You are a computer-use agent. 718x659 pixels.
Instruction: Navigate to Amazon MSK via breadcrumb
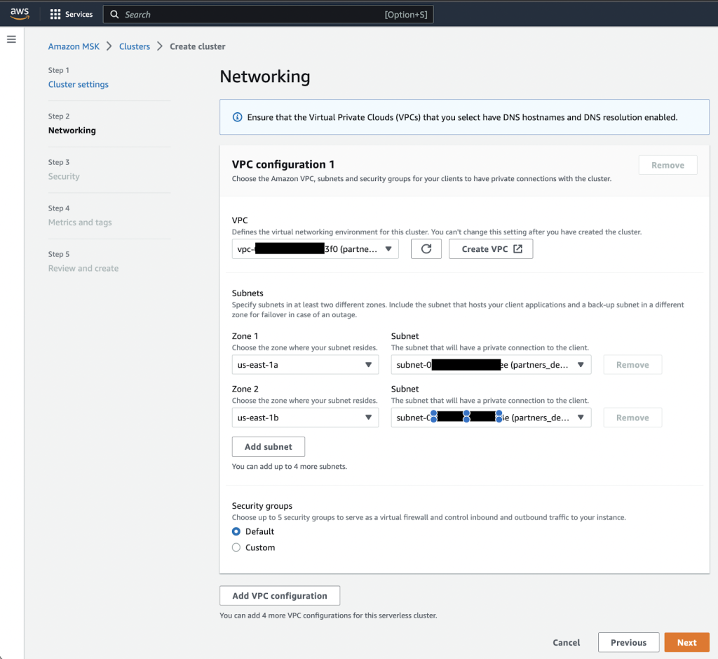74,46
